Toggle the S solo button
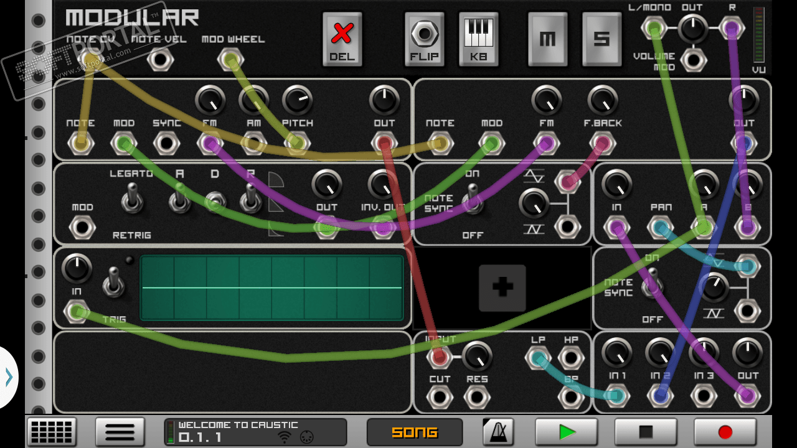 point(601,39)
